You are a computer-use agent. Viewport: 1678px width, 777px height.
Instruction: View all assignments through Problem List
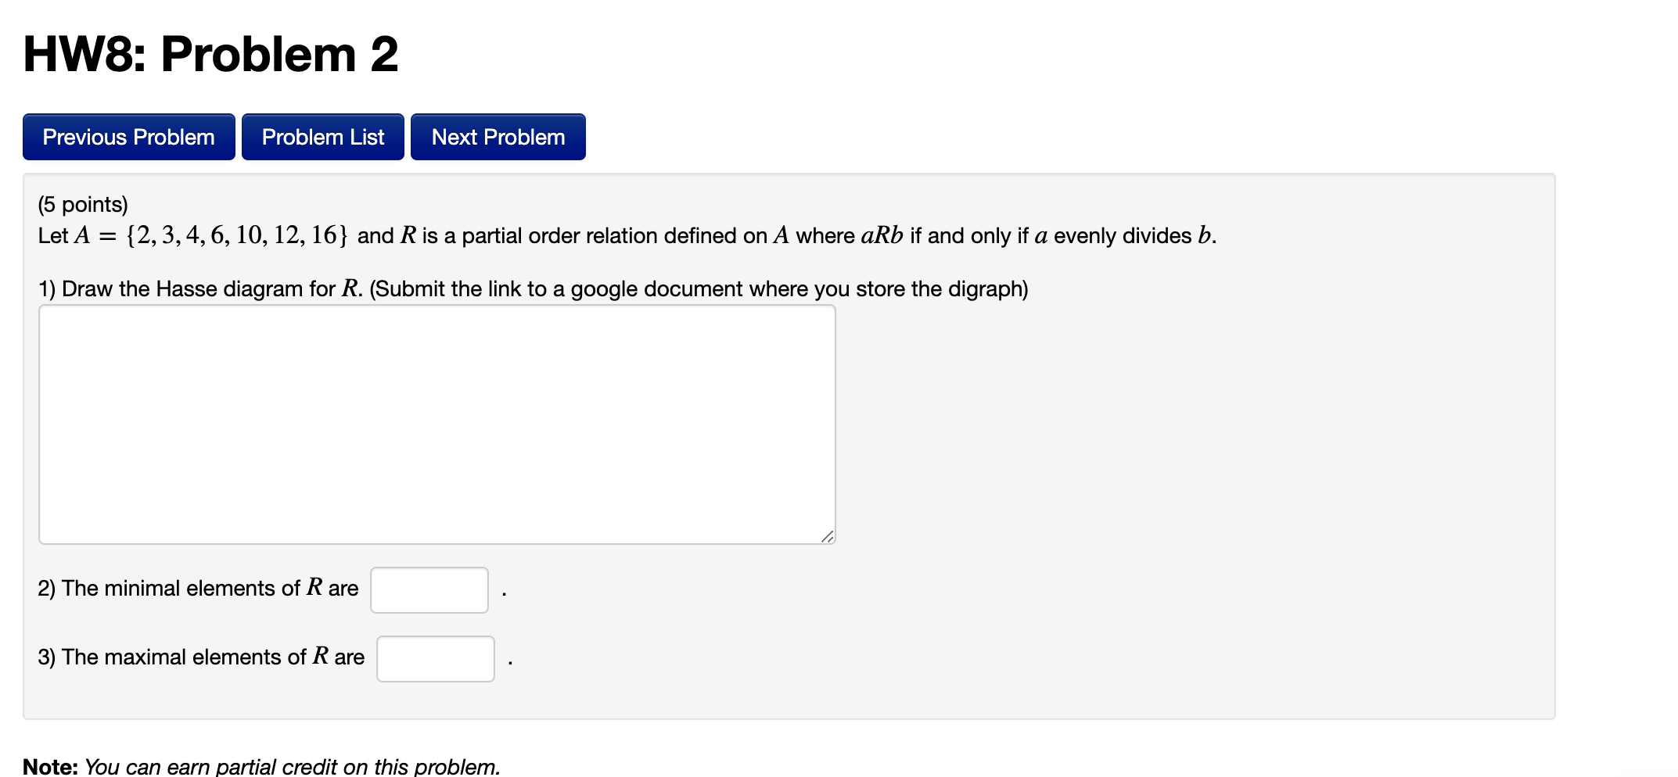322,136
